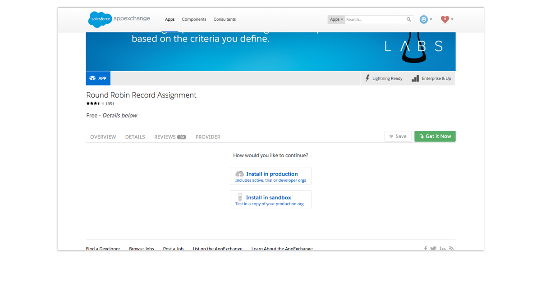This screenshot has height=288, width=541.
Task: Open the Details tab
Action: pyautogui.click(x=135, y=137)
